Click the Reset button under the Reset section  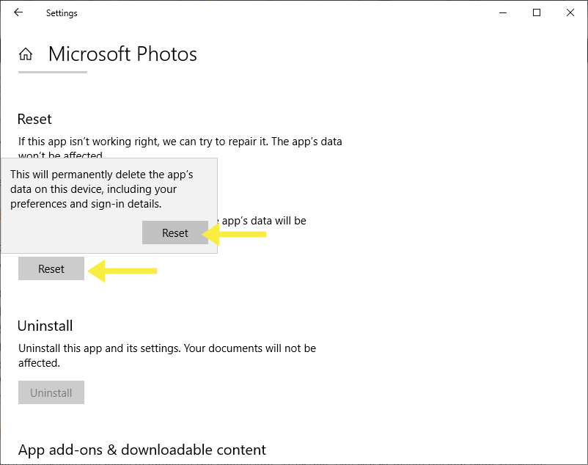point(51,268)
